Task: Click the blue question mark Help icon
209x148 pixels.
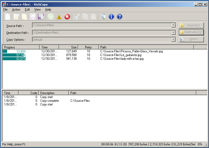Action: (119, 17)
